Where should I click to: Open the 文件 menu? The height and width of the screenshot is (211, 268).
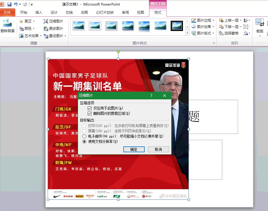[8, 12]
